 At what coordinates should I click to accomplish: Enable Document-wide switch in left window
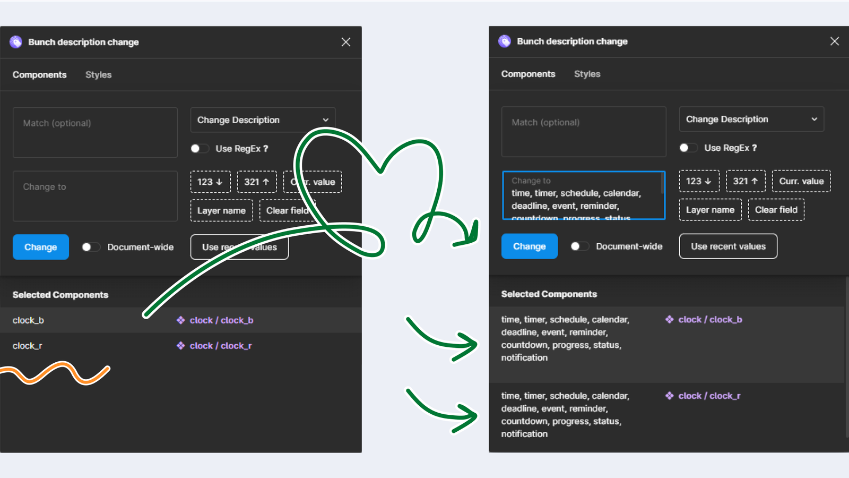[x=91, y=247]
